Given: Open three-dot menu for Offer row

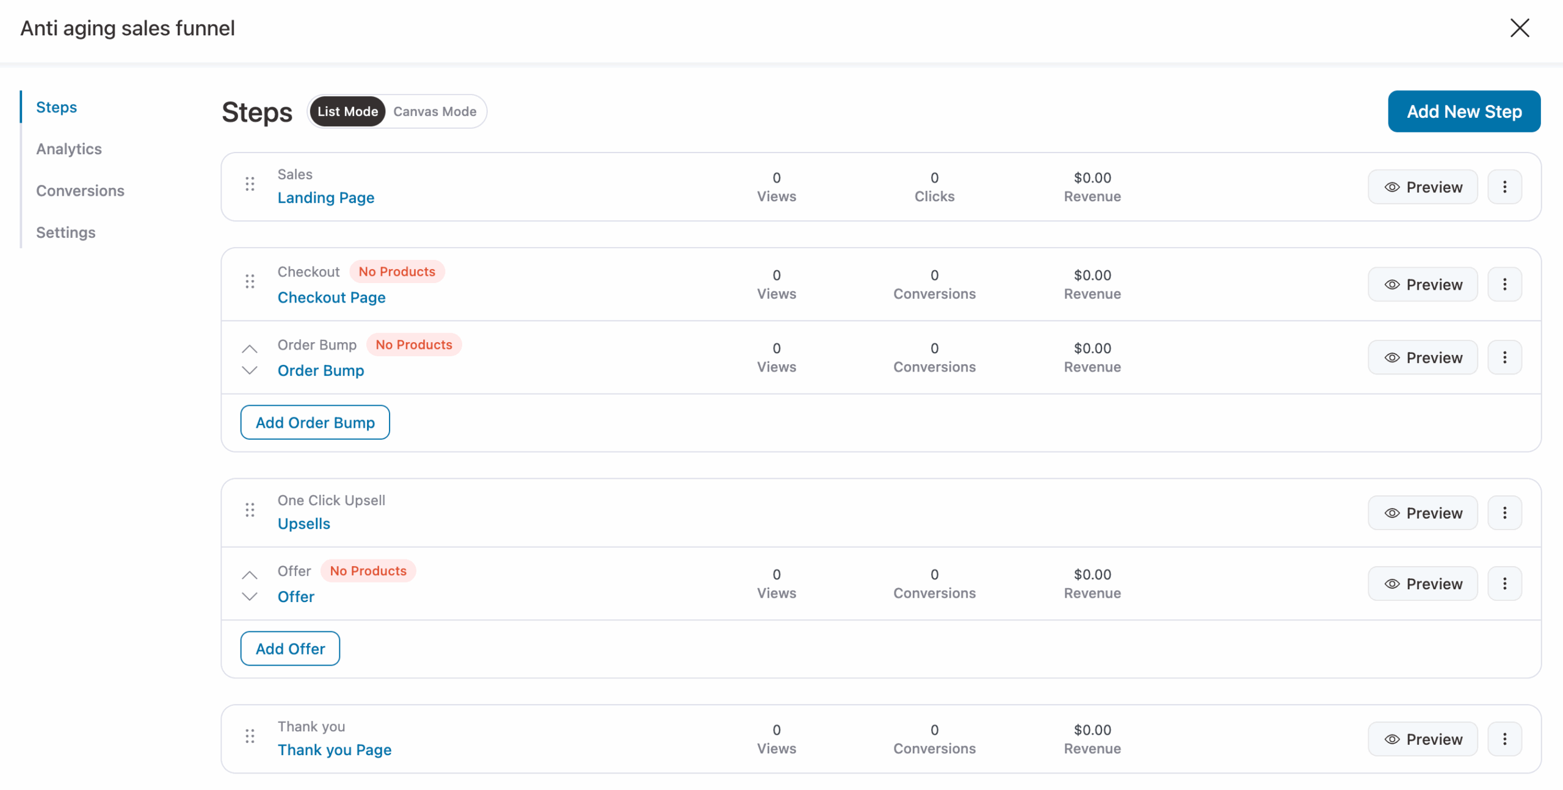Looking at the screenshot, I should pyautogui.click(x=1504, y=584).
